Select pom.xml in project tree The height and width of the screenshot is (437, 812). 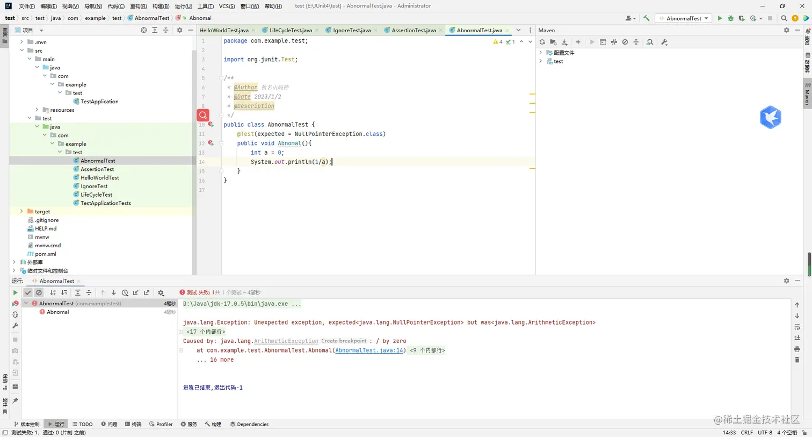click(45, 254)
